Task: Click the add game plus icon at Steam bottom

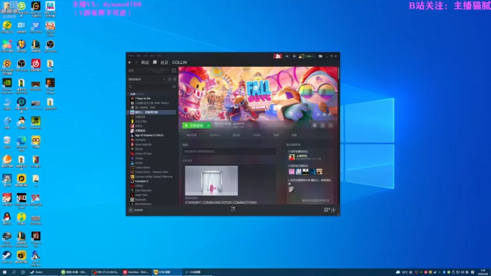Action: tap(131, 210)
